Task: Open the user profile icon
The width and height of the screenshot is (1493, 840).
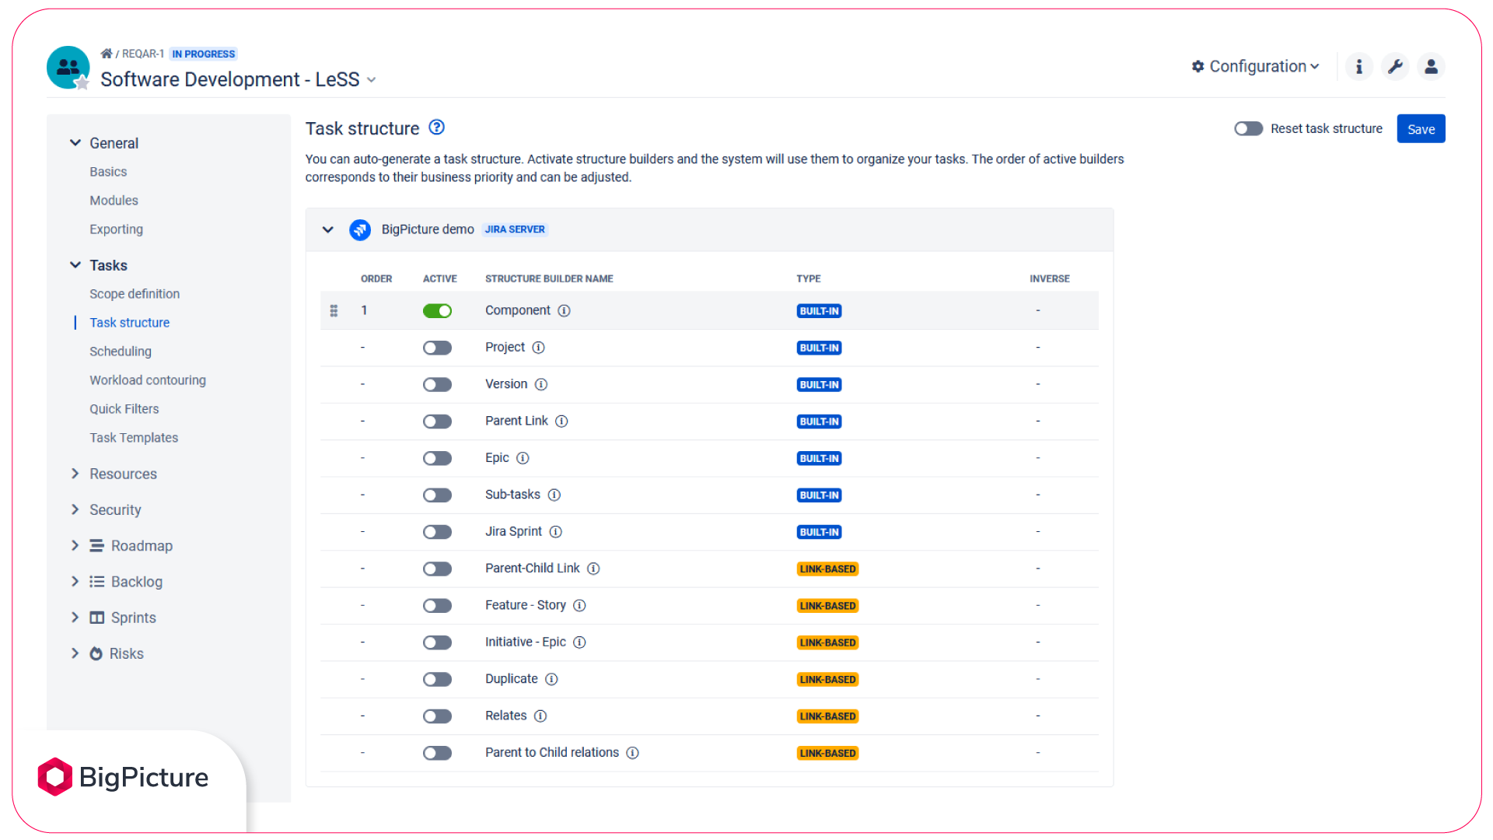Action: (x=1431, y=67)
